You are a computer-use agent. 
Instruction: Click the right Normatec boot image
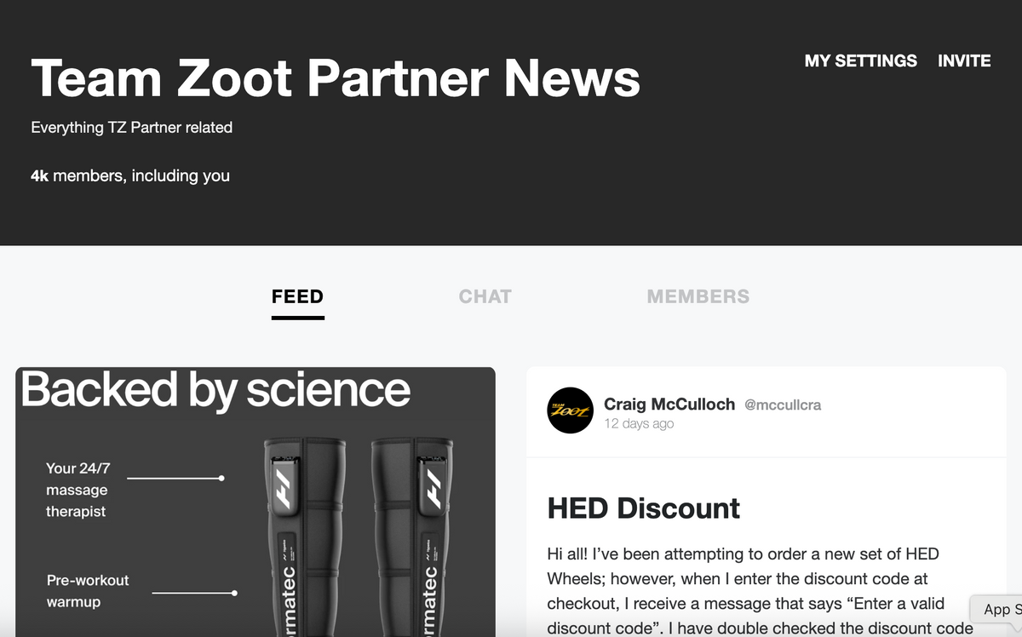click(412, 537)
